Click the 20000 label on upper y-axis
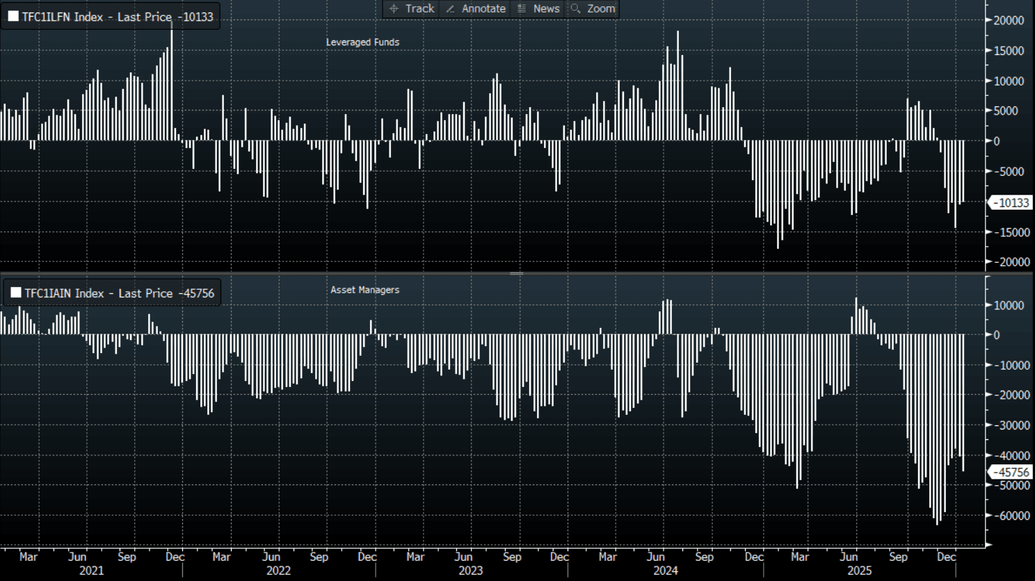The image size is (1035, 581). (1009, 21)
